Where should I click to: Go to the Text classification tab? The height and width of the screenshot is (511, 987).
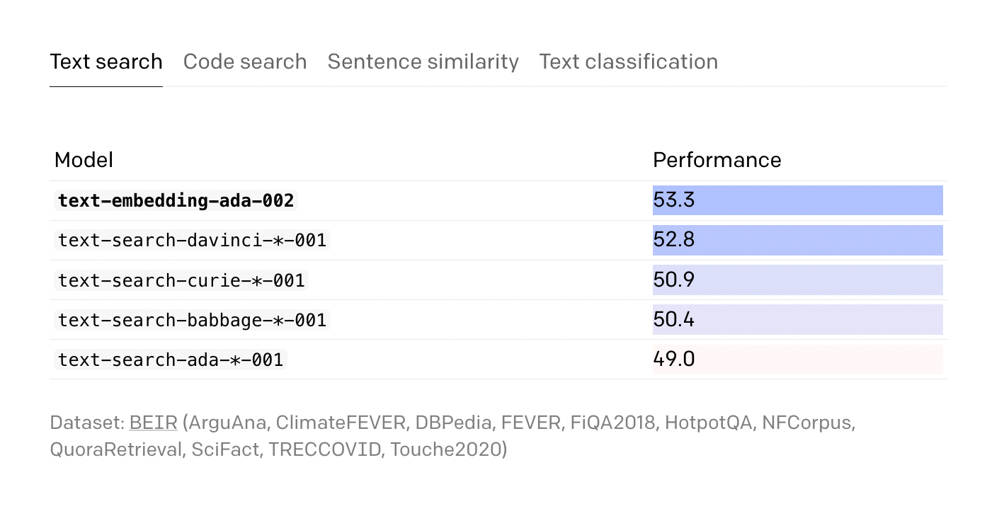(629, 62)
